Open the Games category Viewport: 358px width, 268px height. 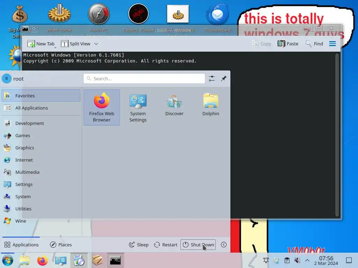pyautogui.click(x=41, y=136)
